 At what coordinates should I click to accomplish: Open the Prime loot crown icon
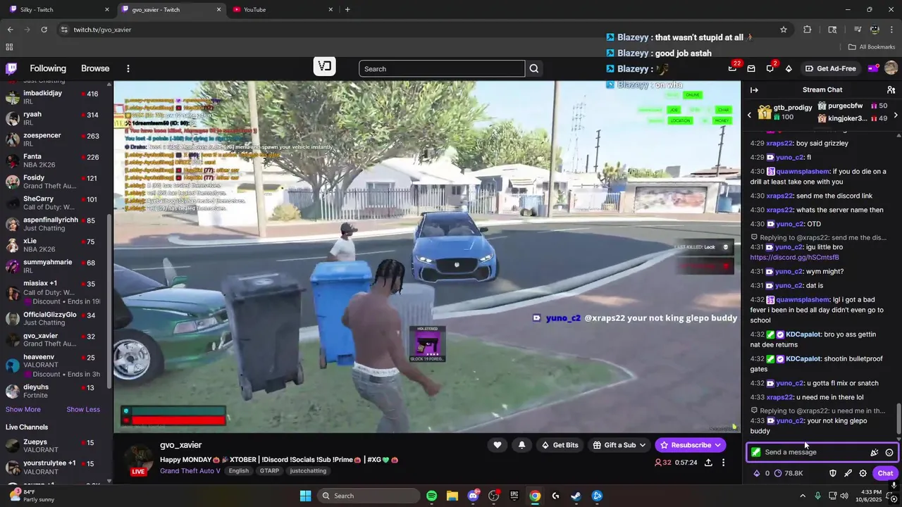click(732, 68)
